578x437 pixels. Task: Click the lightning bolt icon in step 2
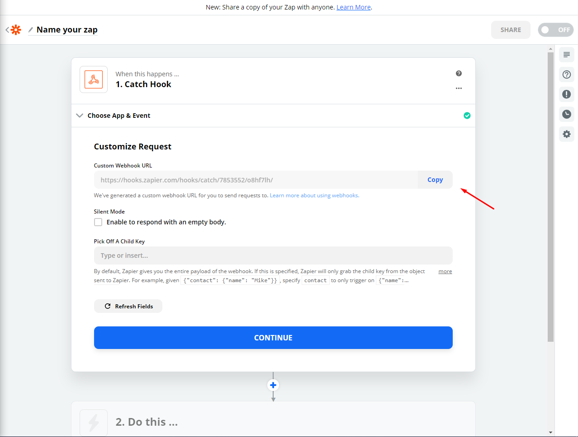pyautogui.click(x=94, y=423)
